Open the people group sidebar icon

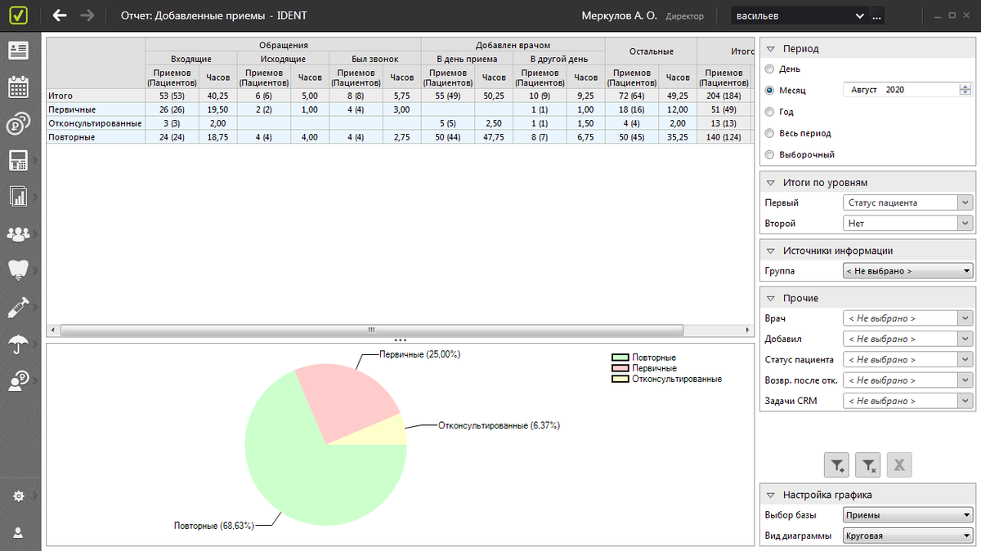pos(18,234)
